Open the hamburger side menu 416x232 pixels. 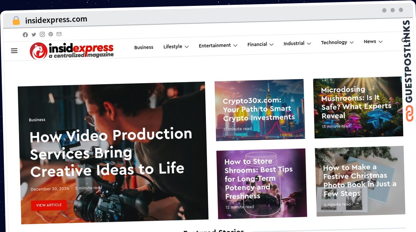coord(14,51)
